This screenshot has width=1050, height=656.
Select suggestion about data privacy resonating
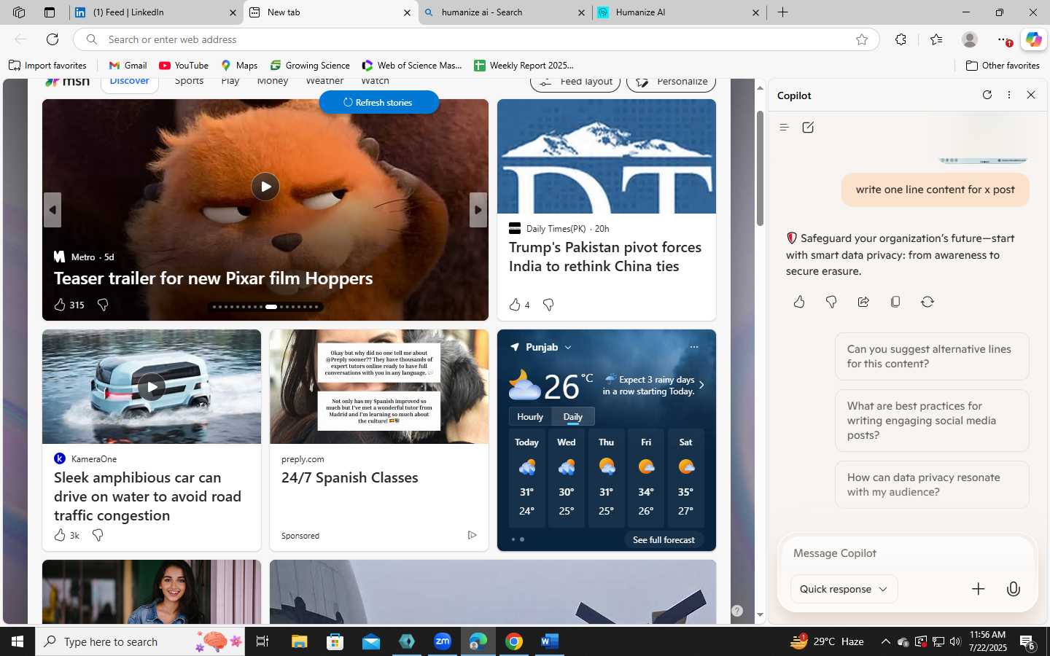(x=932, y=485)
